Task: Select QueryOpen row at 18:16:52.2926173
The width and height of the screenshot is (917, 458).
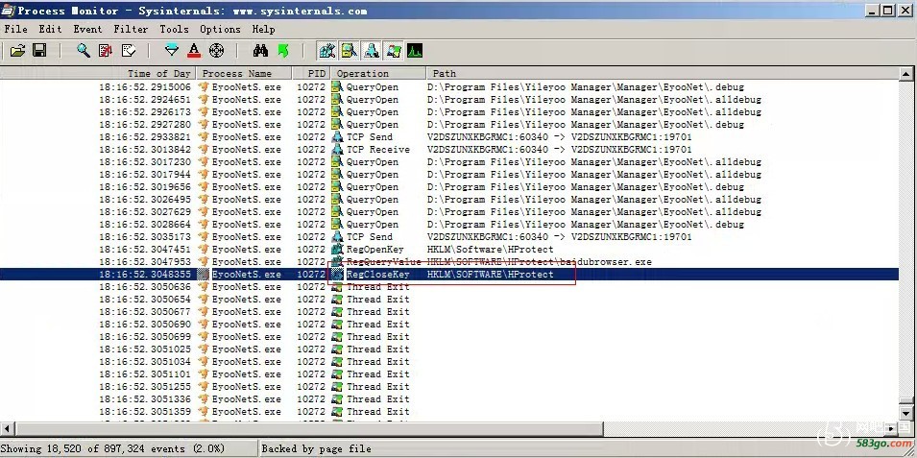Action: pos(449,111)
